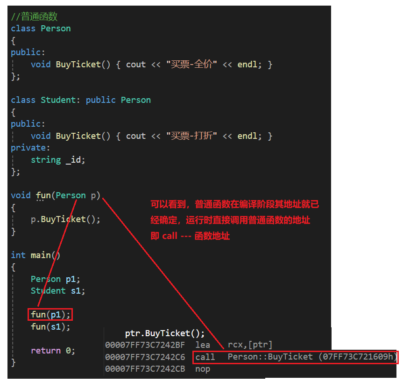Screen dimensions: 403x382
Task: Click the highlighted fun(p1); call
Action: [x=50, y=314]
